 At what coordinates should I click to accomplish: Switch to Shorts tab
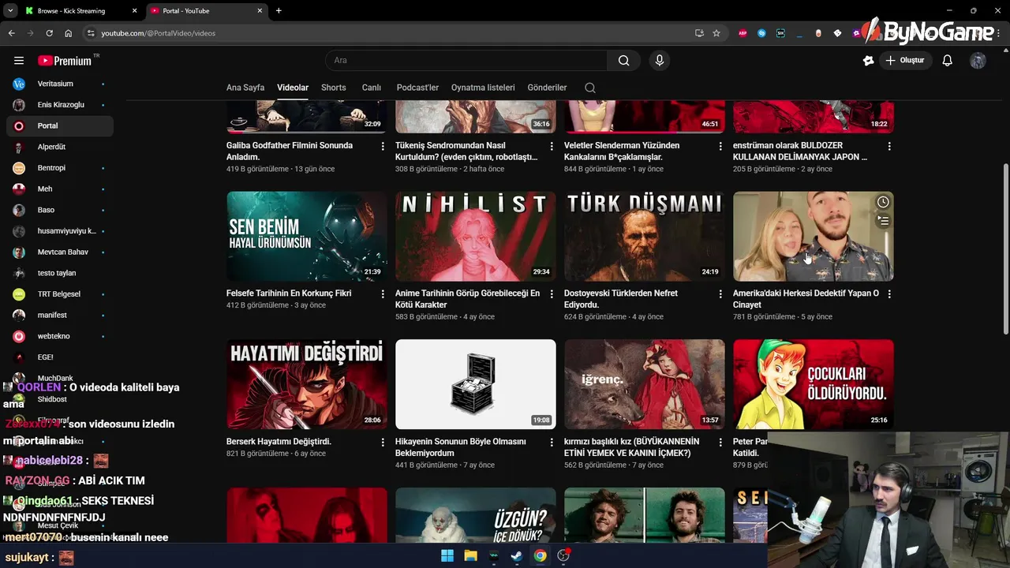pos(334,88)
